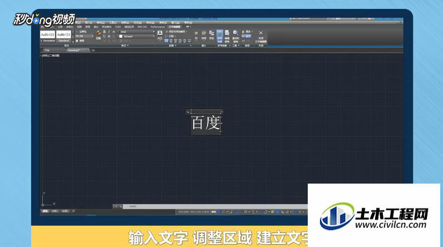Open the Help menu in menu bar
The width and height of the screenshot is (443, 247).
click(x=188, y=23)
